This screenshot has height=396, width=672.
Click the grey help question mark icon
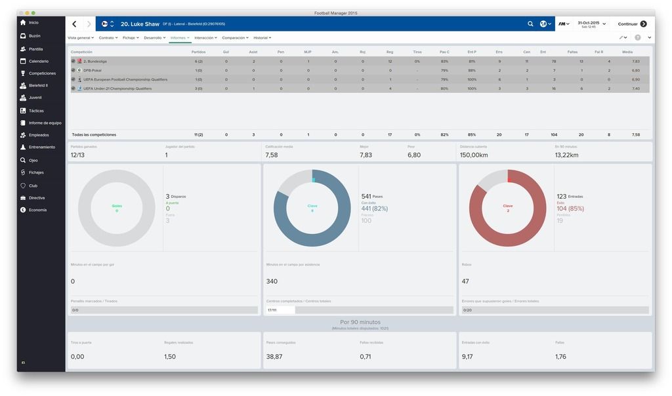tap(638, 37)
